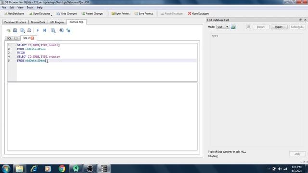Viewport: 308px width, 173px height.
Task: Open the green app taskbar icon
Action: [x=76, y=169]
